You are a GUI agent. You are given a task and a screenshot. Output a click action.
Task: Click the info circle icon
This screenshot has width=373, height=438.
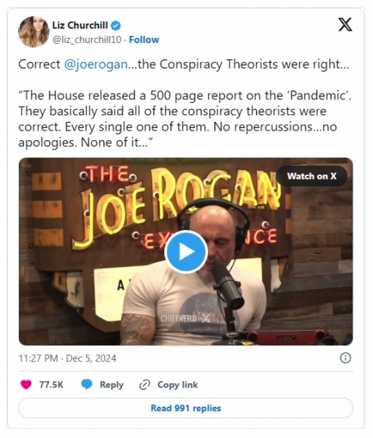tap(345, 358)
